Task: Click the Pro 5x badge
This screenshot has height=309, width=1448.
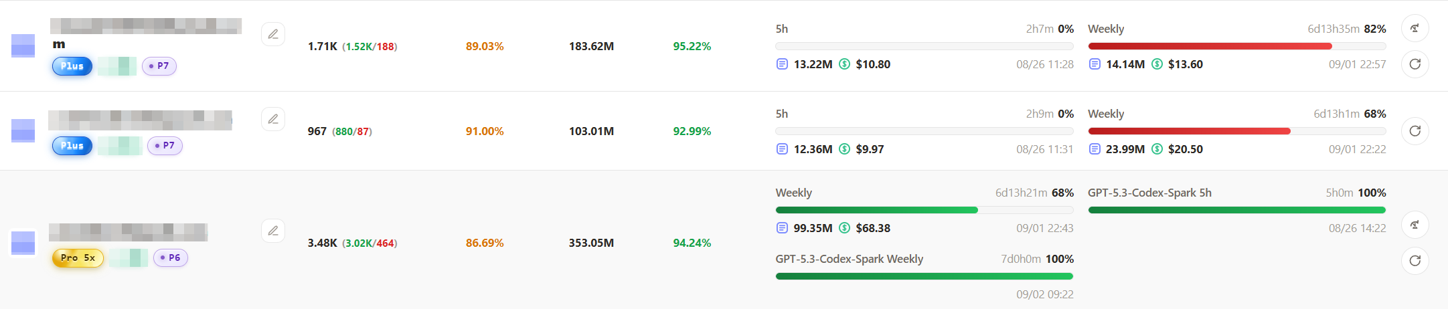Action: click(x=78, y=257)
